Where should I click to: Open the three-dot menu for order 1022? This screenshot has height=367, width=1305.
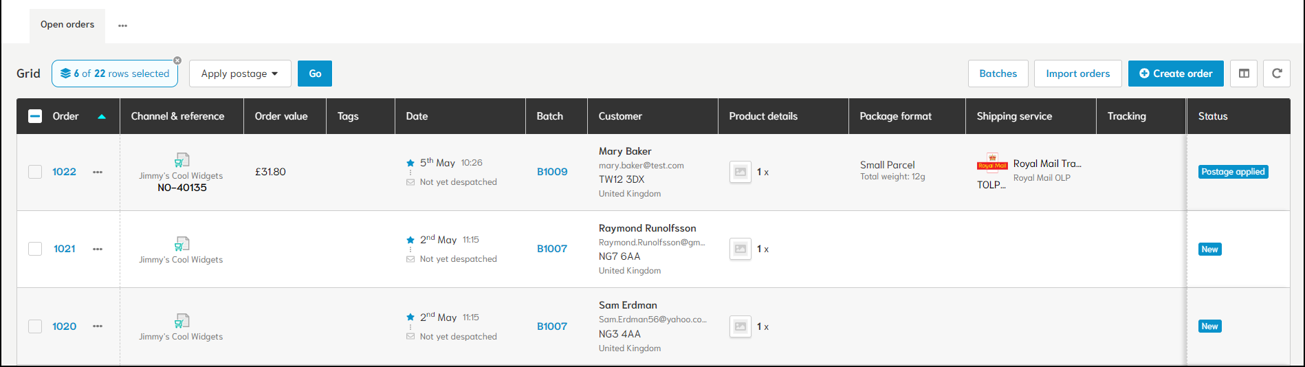98,172
